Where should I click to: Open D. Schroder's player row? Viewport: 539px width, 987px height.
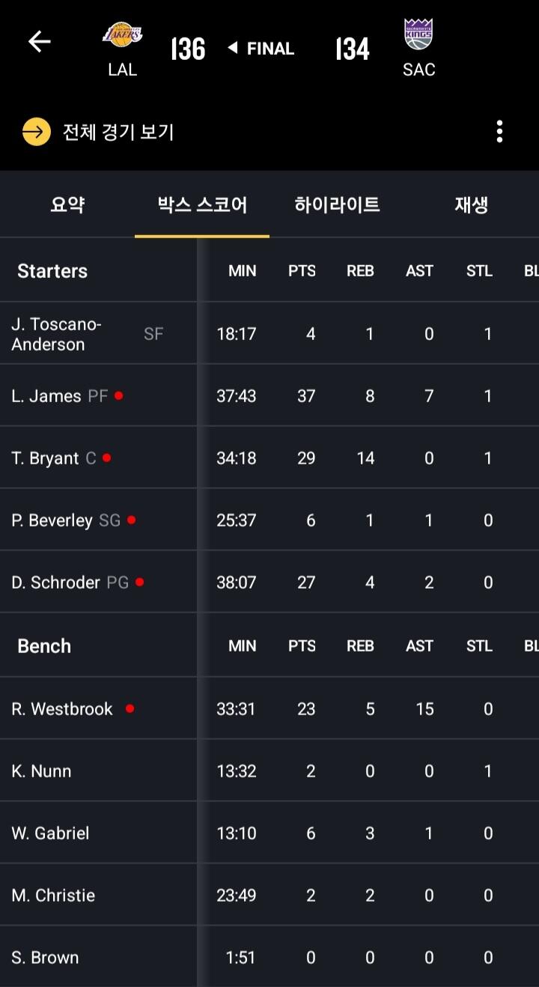[x=56, y=583]
